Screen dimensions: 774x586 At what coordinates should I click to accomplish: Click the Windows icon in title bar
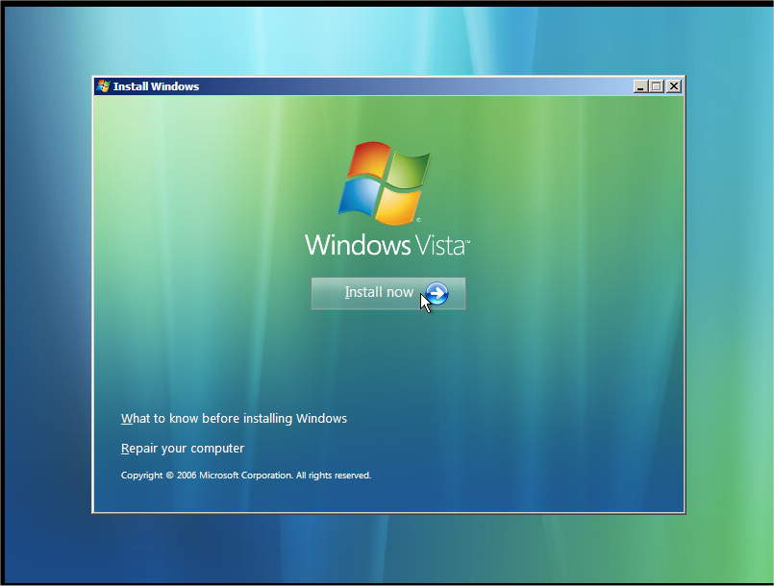(x=103, y=86)
